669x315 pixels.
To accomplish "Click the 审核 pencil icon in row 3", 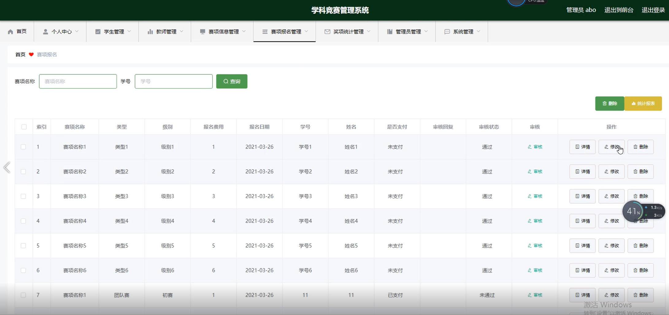I will [529, 196].
